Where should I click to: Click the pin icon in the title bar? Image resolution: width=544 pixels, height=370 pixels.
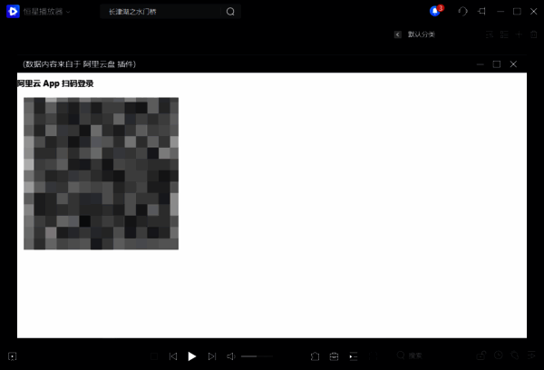coord(482,12)
